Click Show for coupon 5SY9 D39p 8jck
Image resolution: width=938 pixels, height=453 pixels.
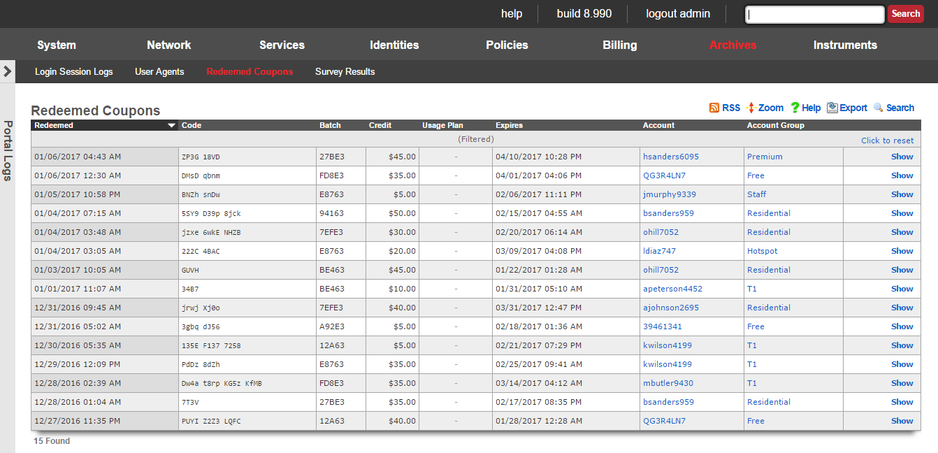(902, 213)
